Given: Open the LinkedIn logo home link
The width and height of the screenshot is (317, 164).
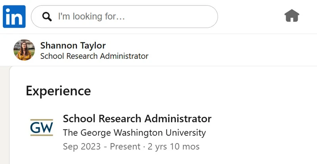Looking at the screenshot, I should (14, 17).
